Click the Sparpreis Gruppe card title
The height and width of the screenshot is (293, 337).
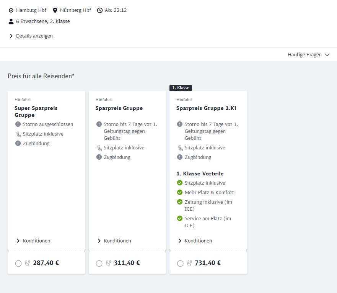pyautogui.click(x=119, y=108)
